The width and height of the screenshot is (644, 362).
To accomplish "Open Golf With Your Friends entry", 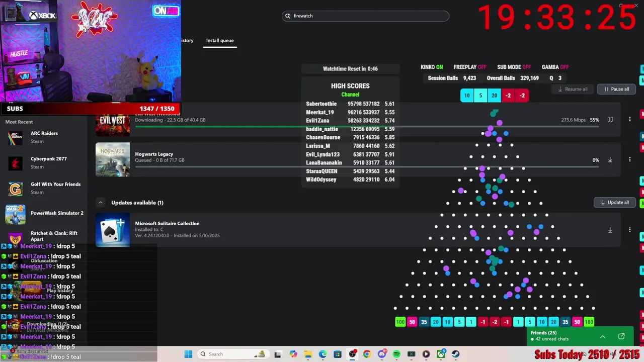I will 44,188.
